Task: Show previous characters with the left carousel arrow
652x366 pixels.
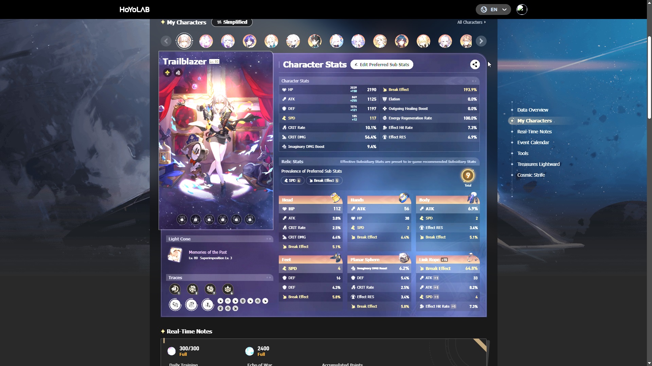Action: tap(166, 41)
